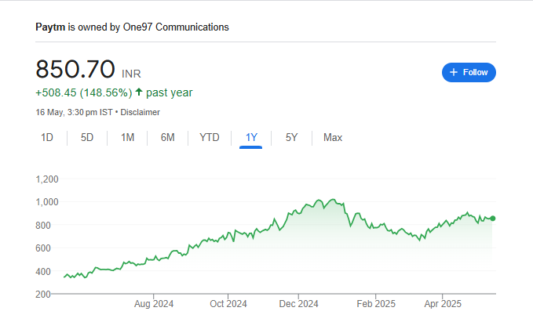
Task: Click the Apr 2025 axis label
Action: point(443,304)
